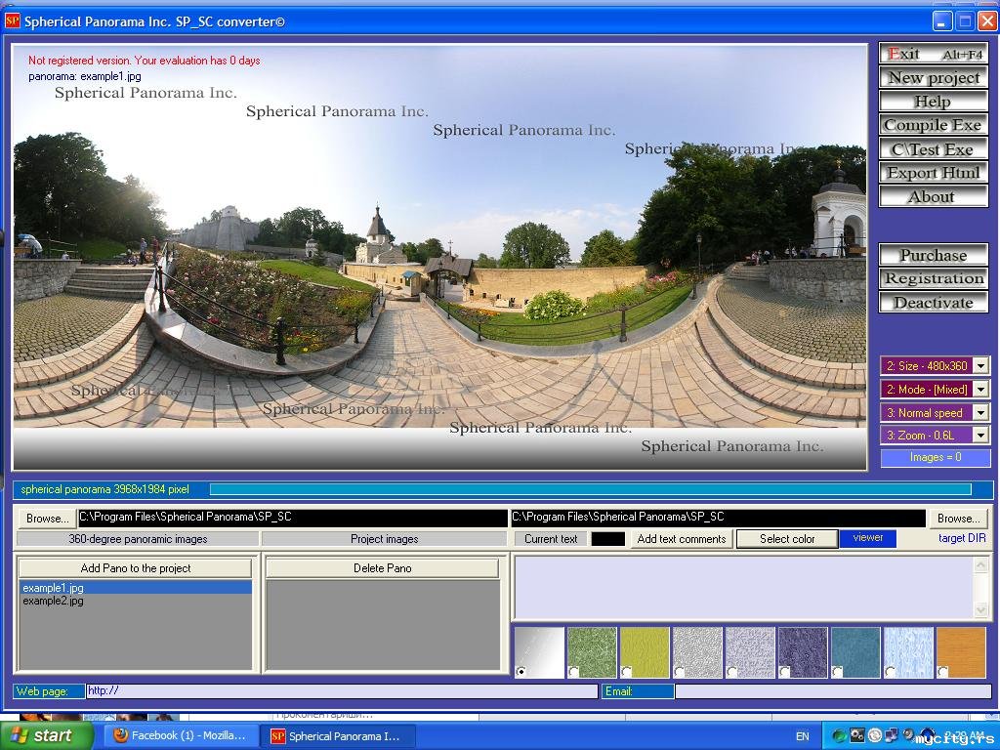This screenshot has width=1000, height=750.
Task: Click the Purchase button
Action: click(934, 255)
